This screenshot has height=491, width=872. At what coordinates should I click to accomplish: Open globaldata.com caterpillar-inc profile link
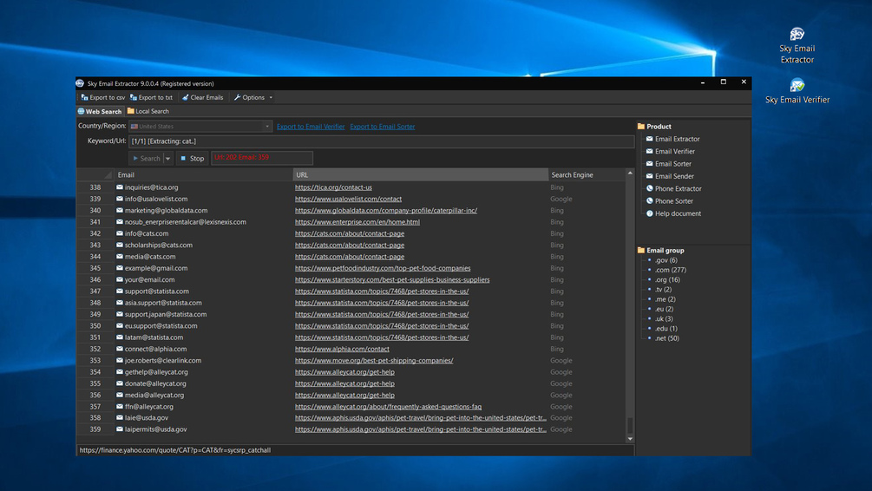pyautogui.click(x=386, y=210)
